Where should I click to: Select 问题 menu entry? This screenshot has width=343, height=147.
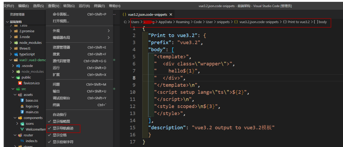pyautogui.click(x=79, y=84)
